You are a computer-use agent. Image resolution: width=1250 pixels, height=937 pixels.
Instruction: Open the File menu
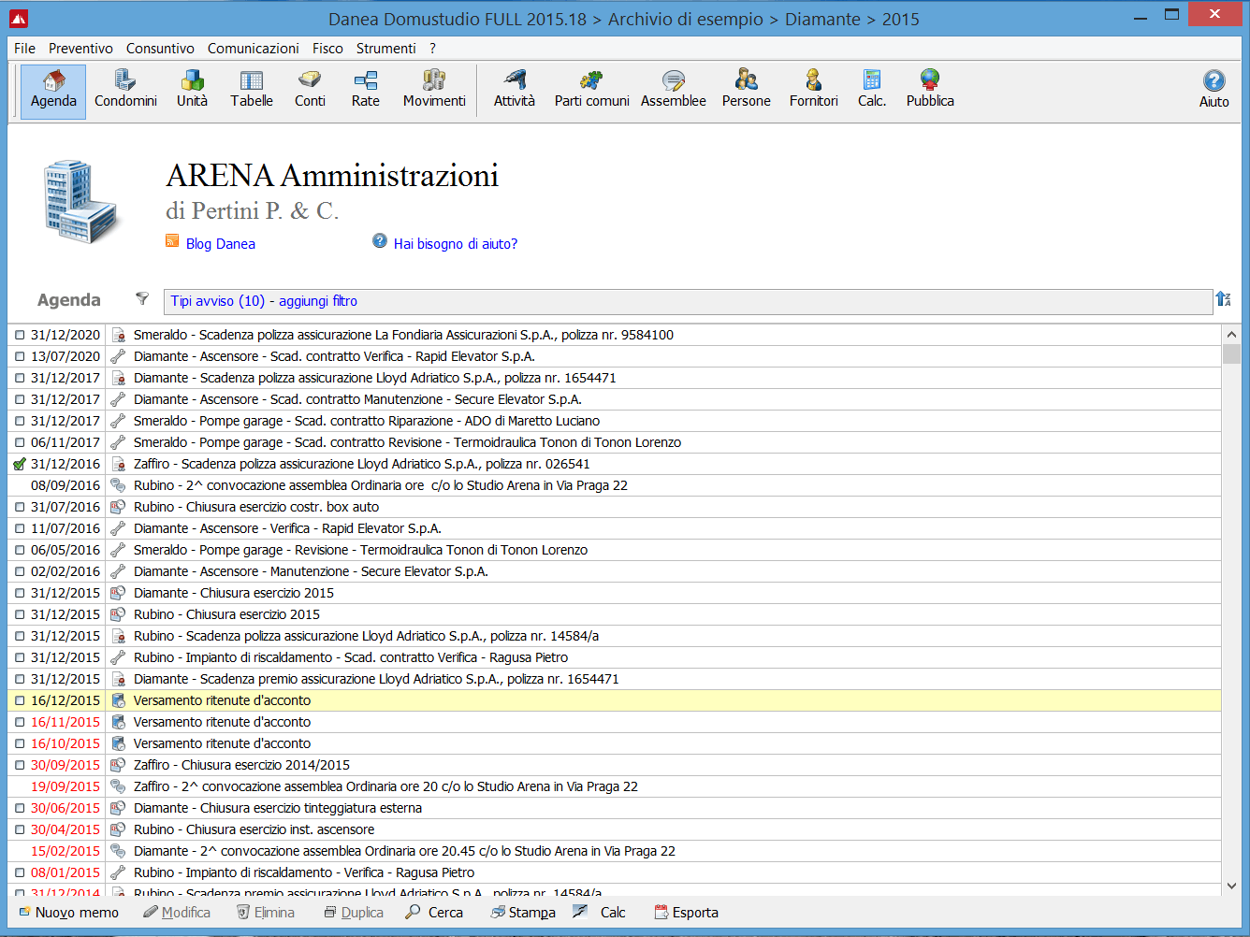tap(25, 49)
